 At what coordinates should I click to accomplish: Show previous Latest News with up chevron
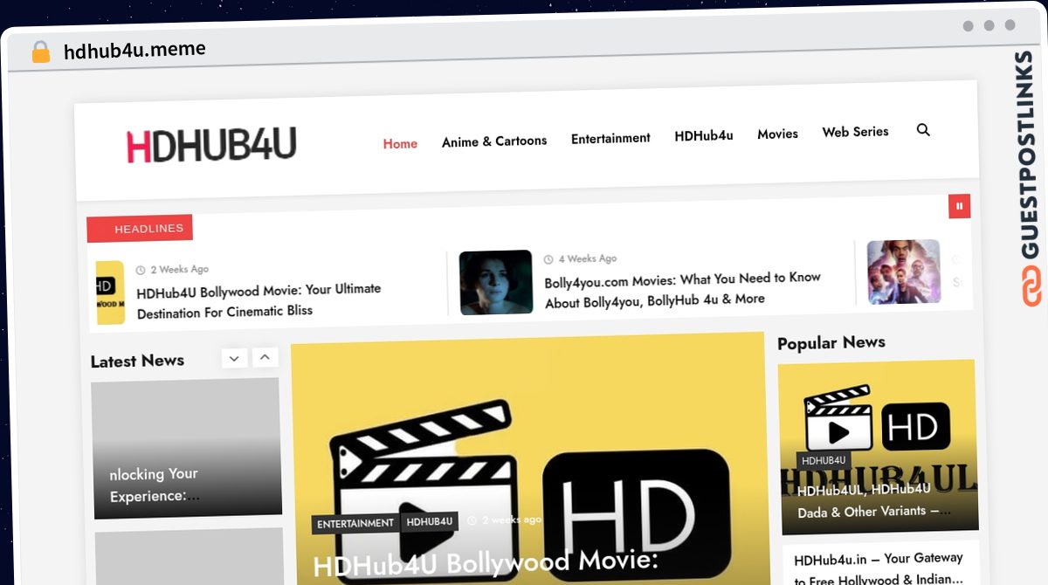pyautogui.click(x=265, y=356)
